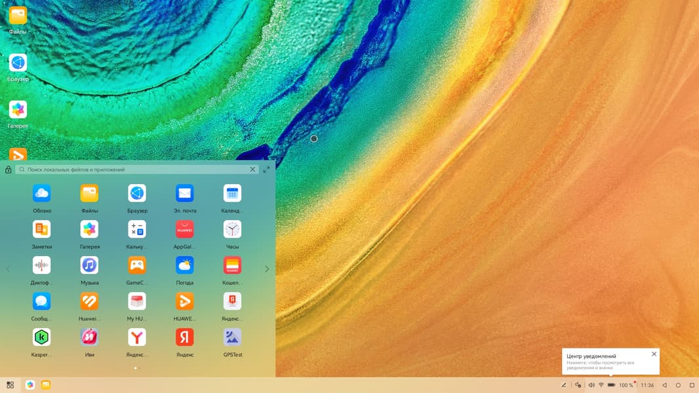Viewport: 699px width, 393px height.
Task: Open the Браузер shortcut on the desktop
Action: [18, 63]
